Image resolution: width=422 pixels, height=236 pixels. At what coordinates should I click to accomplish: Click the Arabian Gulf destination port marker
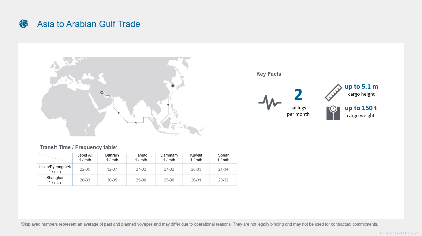pyautogui.click(x=102, y=92)
